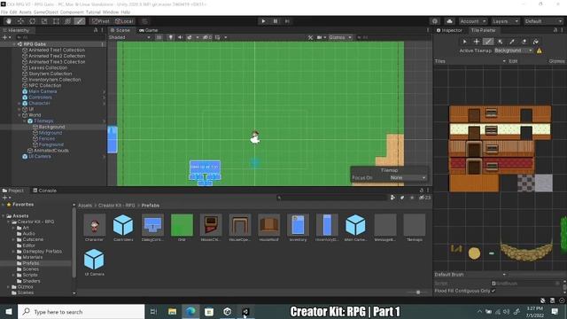Toggle Local handle rotation

click(124, 21)
